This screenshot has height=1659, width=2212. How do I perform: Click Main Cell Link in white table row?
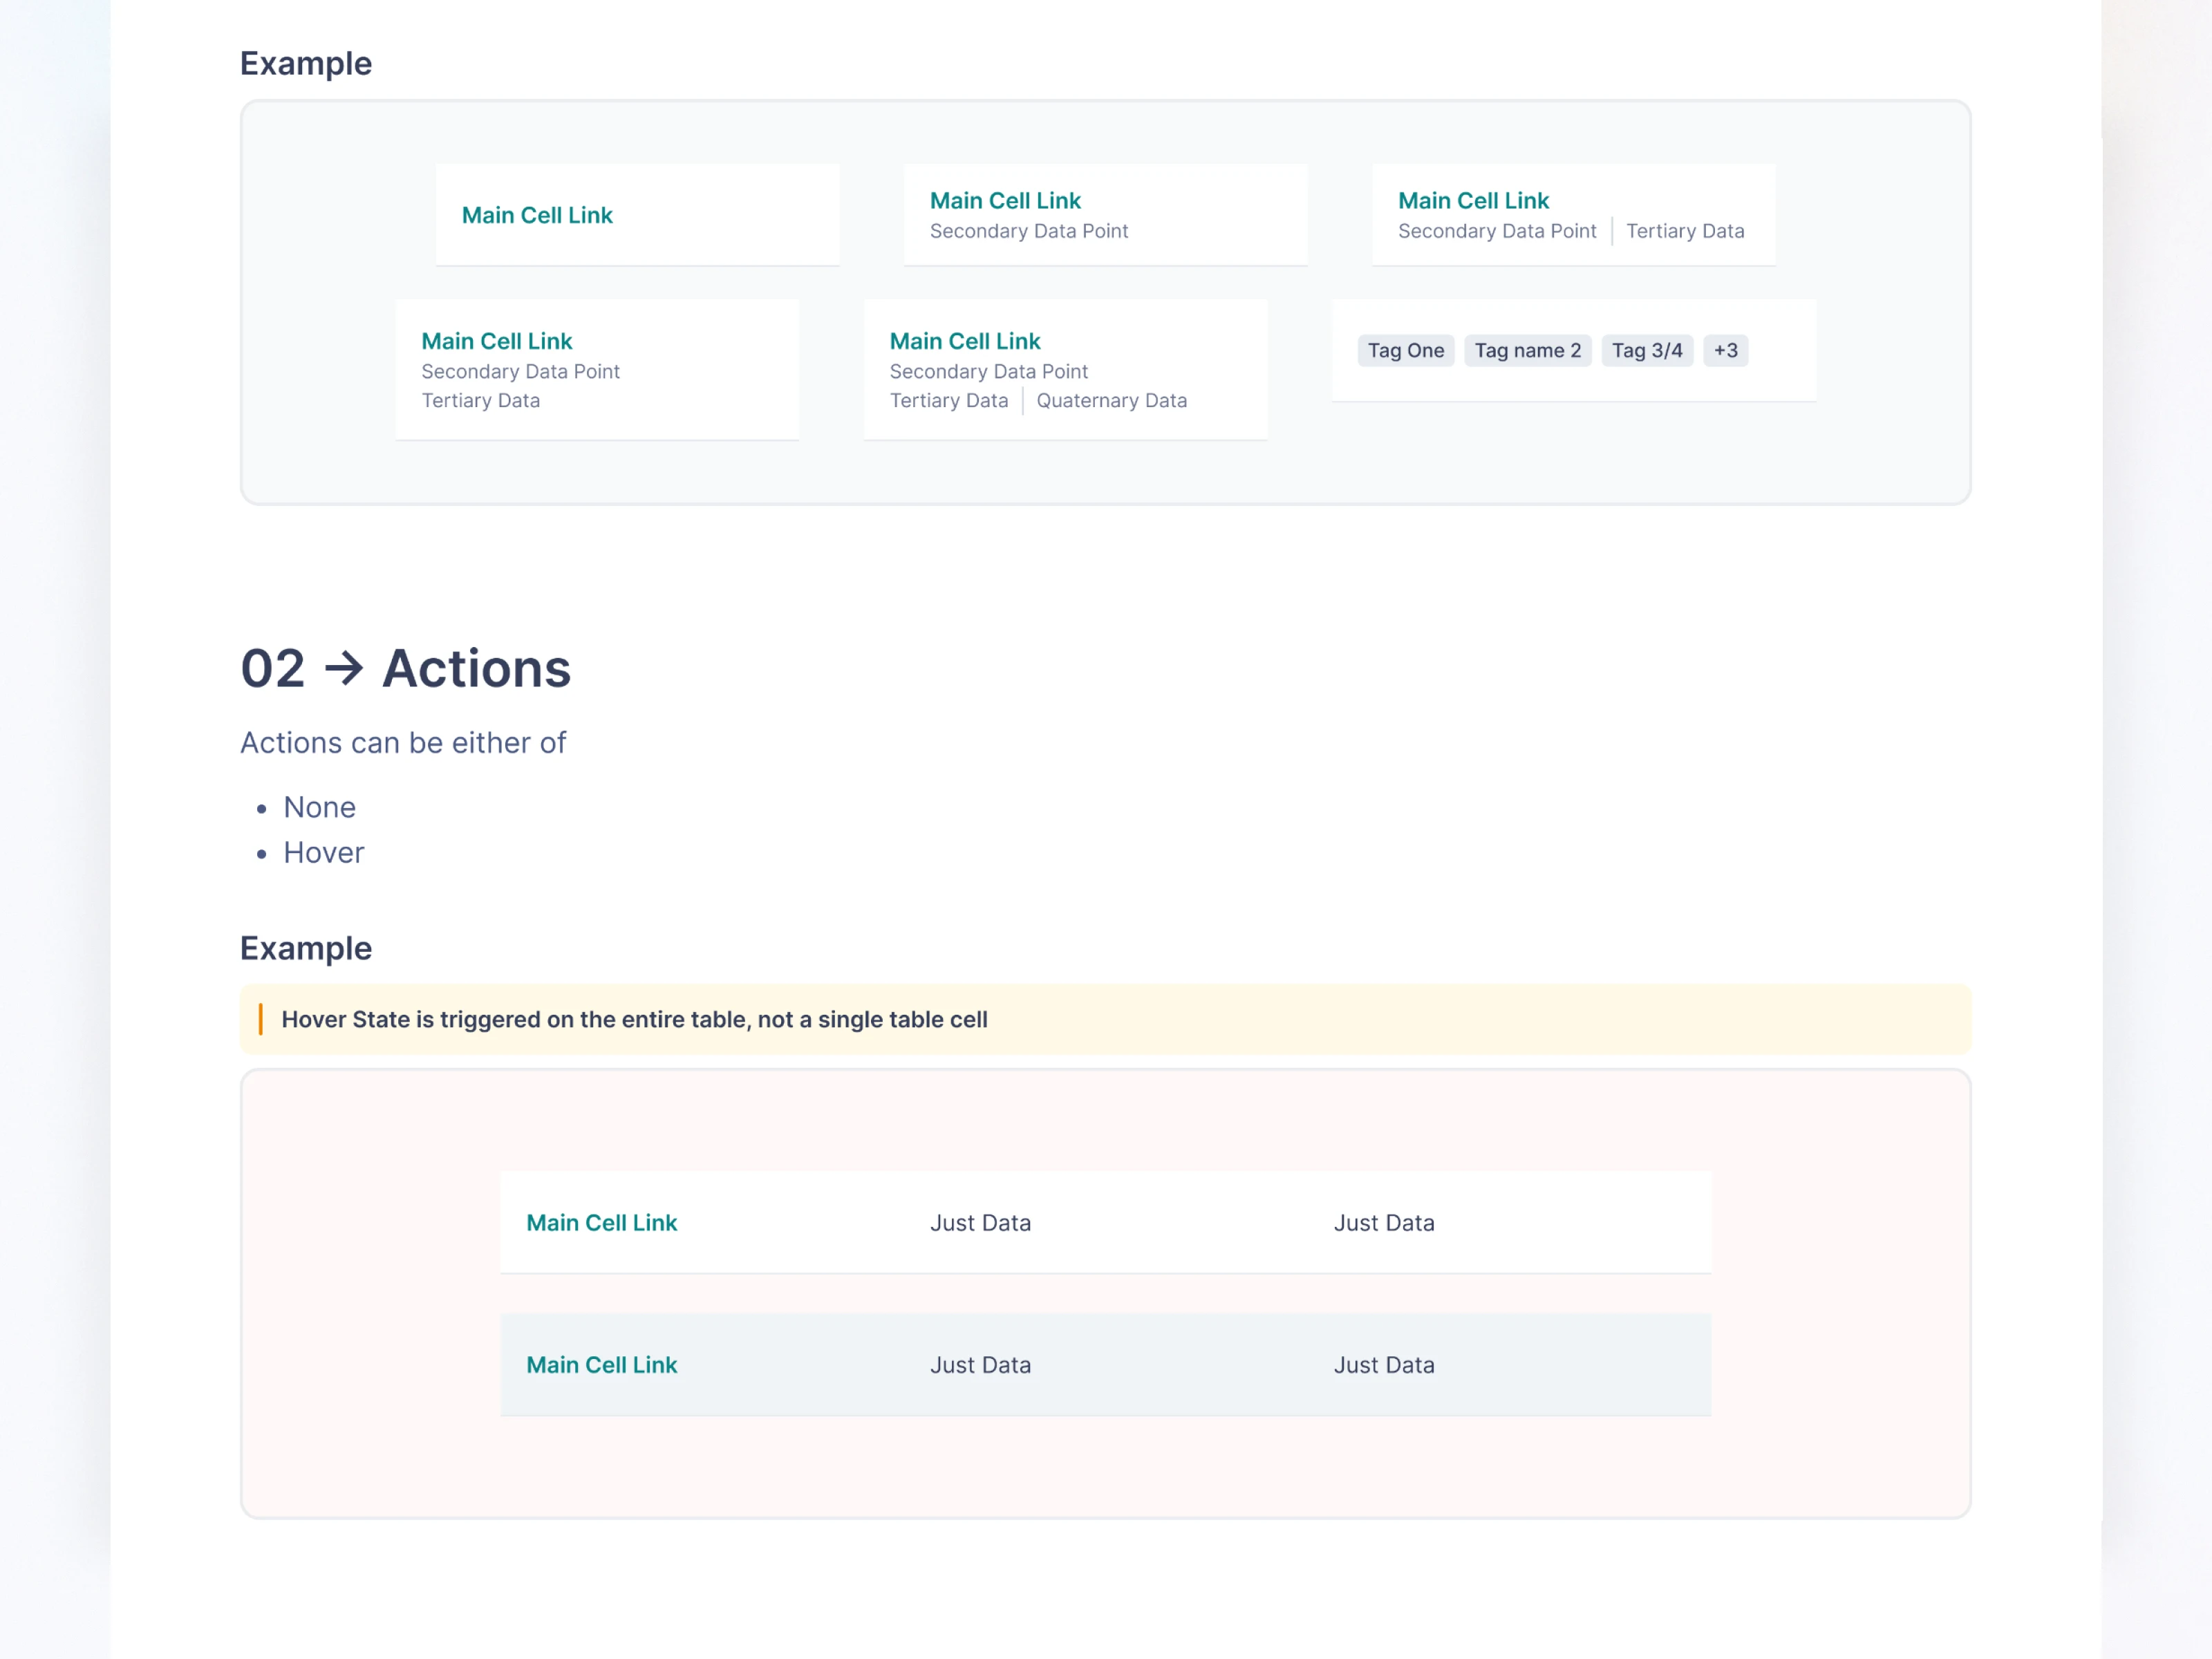[x=601, y=1223]
